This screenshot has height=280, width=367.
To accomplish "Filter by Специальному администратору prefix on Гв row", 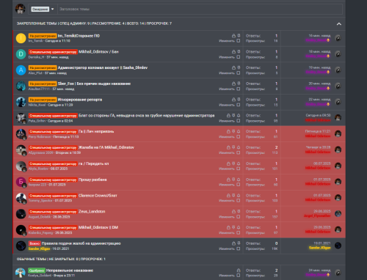I will pyautogui.click(x=53, y=132).
